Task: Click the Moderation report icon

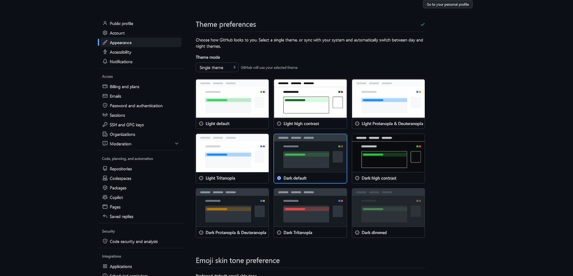Action: tap(105, 144)
